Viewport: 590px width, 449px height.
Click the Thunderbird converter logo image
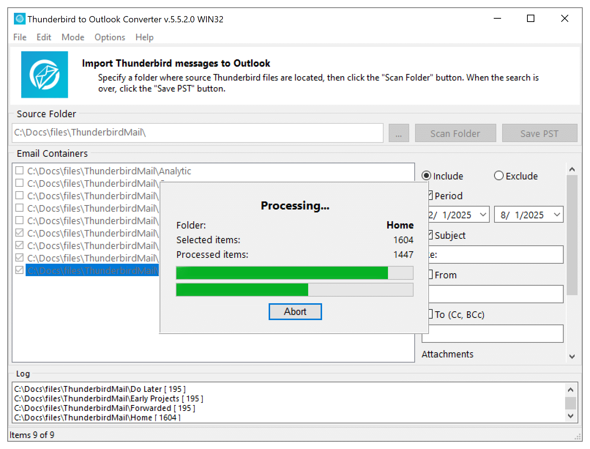tap(44, 75)
